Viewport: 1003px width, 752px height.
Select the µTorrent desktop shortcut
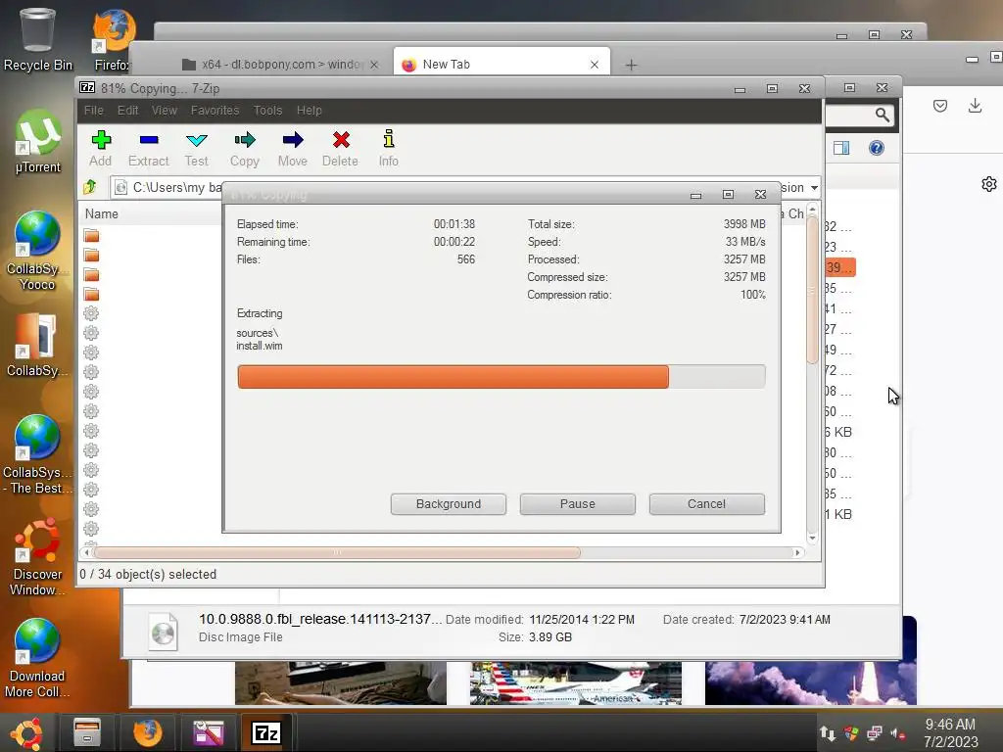pyautogui.click(x=38, y=142)
